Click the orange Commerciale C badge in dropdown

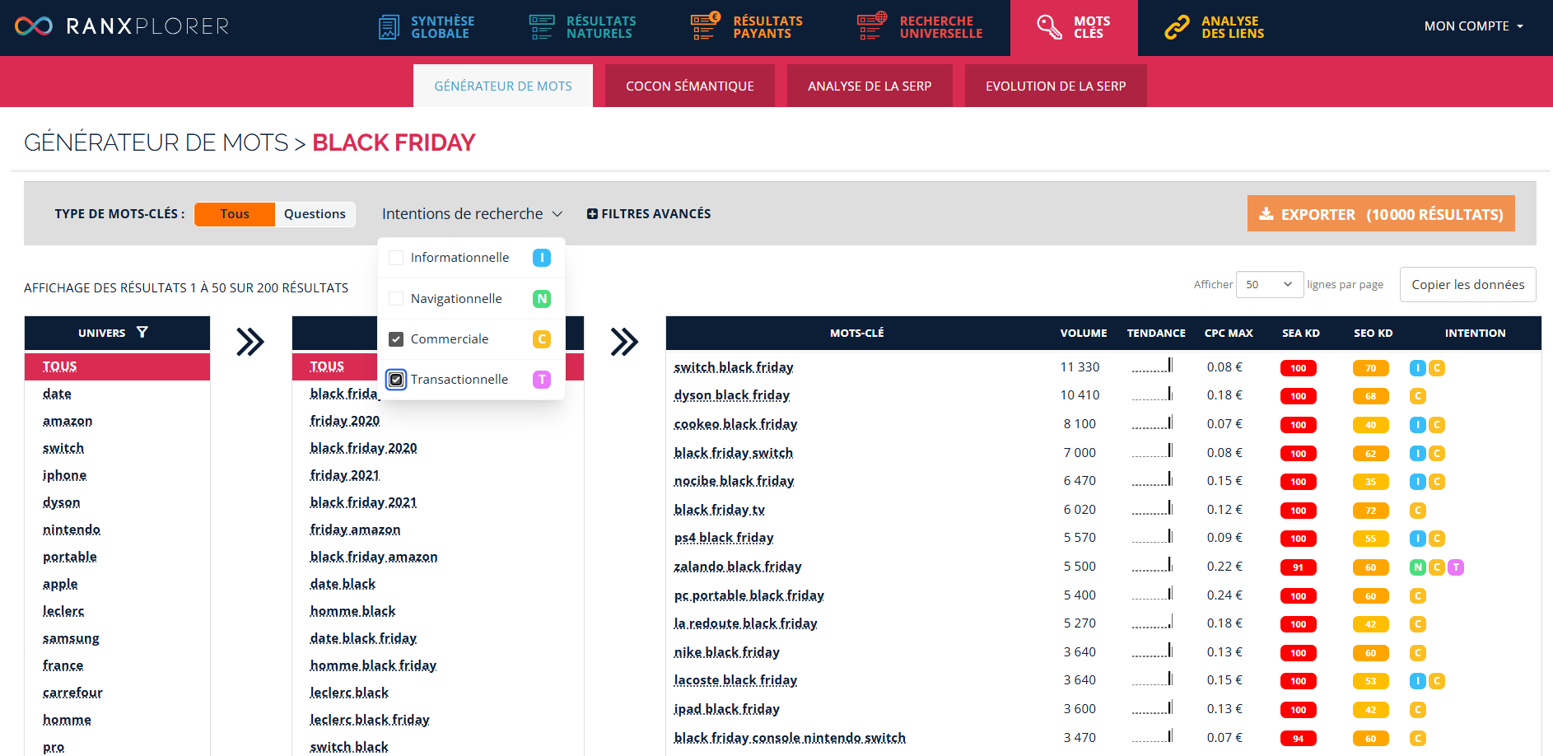tap(542, 339)
